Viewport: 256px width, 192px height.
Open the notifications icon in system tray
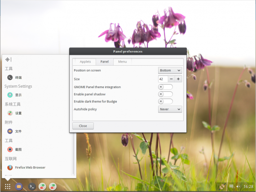point(231,186)
